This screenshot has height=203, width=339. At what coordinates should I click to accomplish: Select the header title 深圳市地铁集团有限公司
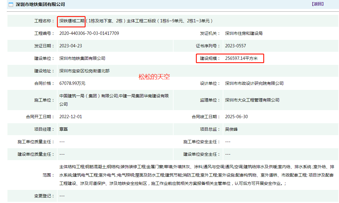[x=40, y=4]
